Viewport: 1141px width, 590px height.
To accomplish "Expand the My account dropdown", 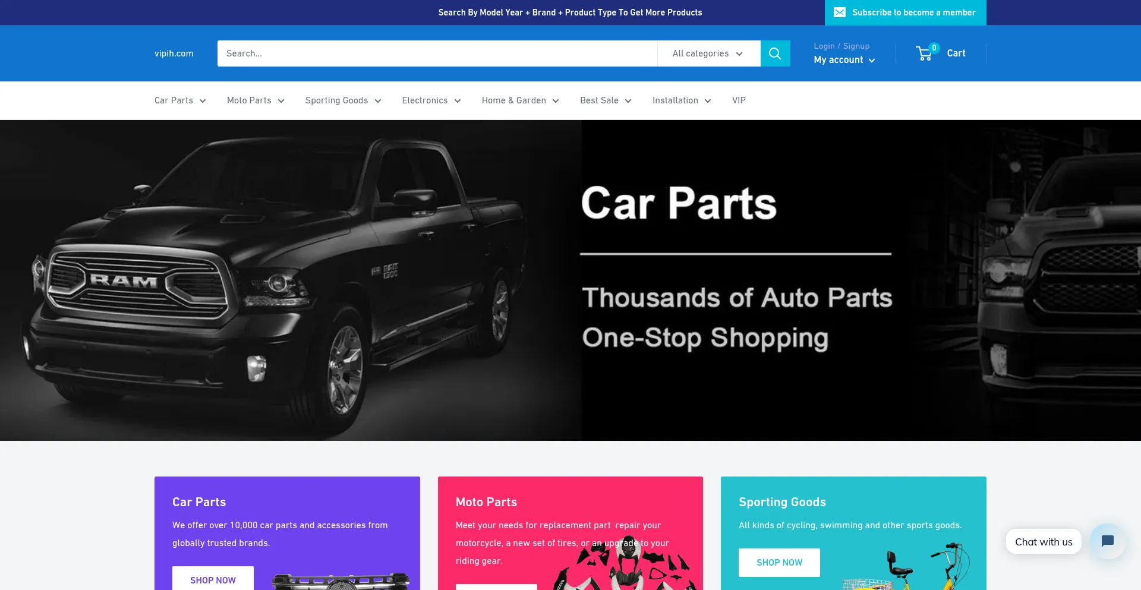I will tap(844, 60).
